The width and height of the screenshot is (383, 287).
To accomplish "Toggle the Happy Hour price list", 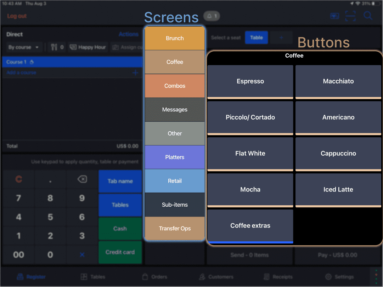I will [x=88, y=47].
